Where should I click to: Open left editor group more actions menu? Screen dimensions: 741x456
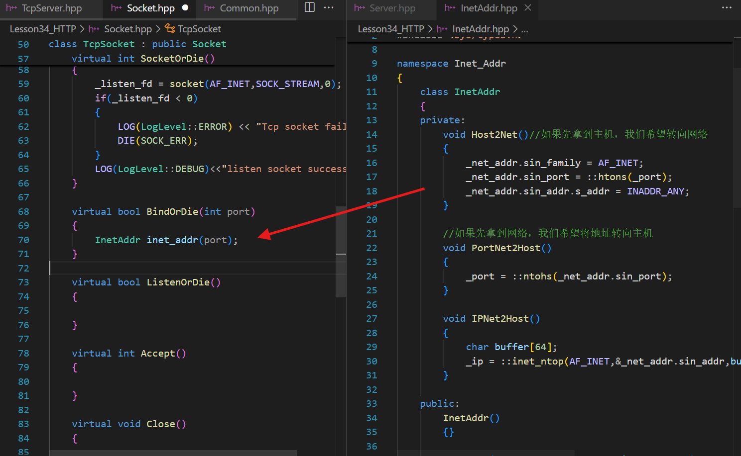pyautogui.click(x=329, y=7)
